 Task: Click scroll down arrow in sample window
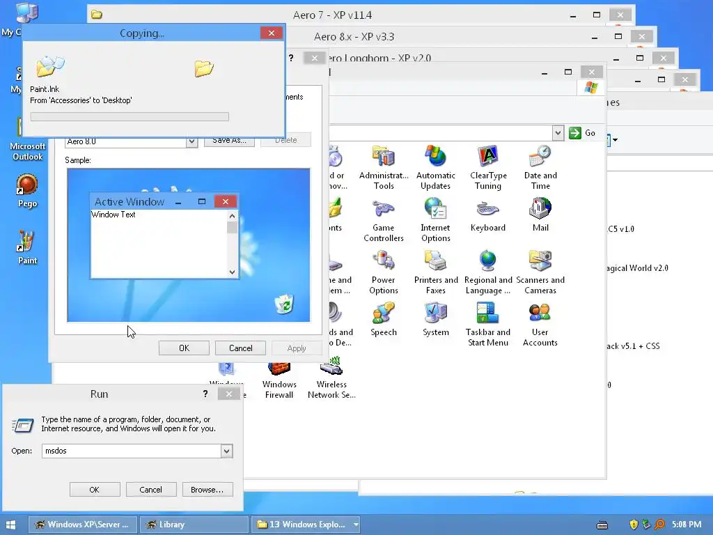[x=233, y=272]
